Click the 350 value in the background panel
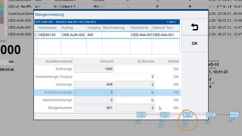242x136 pixels. click(x=11, y=62)
